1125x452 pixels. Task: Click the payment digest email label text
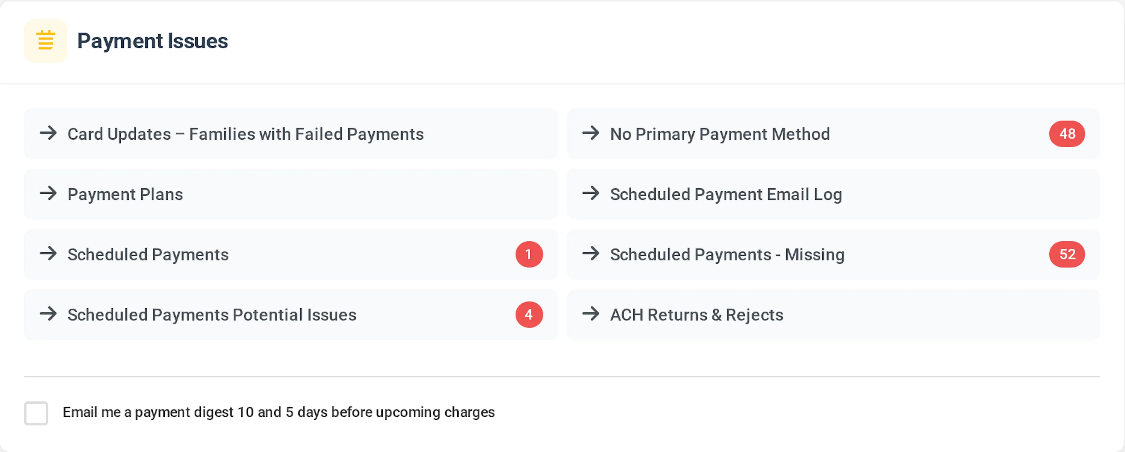[x=279, y=412]
